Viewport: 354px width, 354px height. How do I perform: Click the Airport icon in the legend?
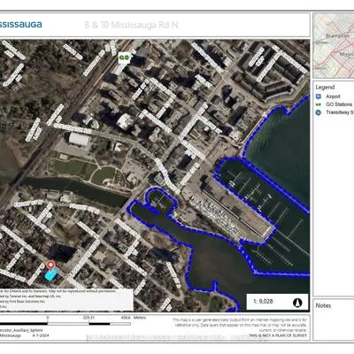318,96
